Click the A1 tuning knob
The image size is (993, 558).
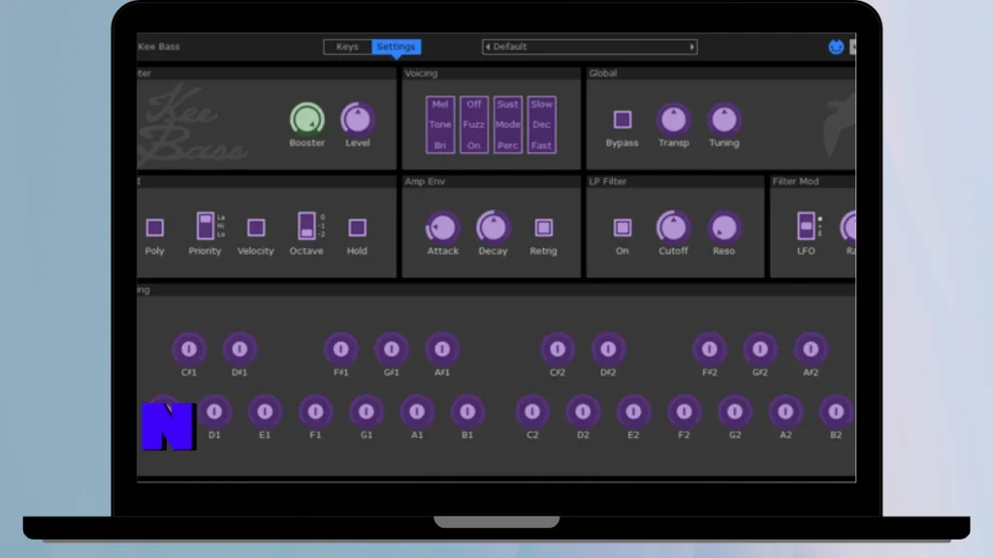(417, 412)
